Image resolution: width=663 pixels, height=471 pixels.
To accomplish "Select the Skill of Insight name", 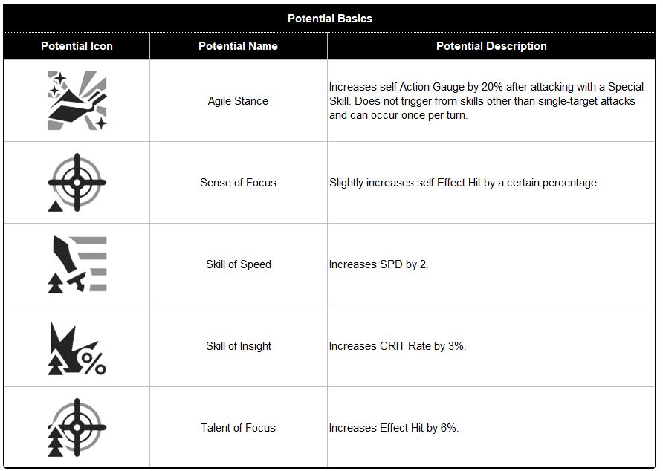I will [x=239, y=346].
